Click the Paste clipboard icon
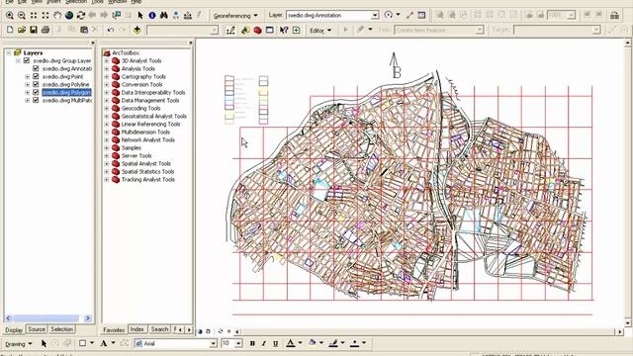 click(x=84, y=30)
